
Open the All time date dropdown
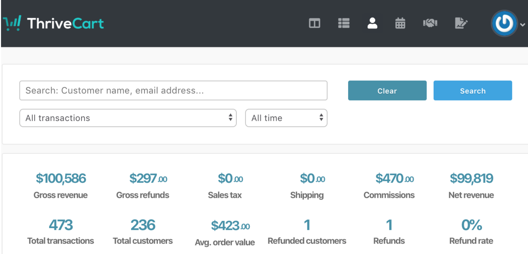pos(286,118)
